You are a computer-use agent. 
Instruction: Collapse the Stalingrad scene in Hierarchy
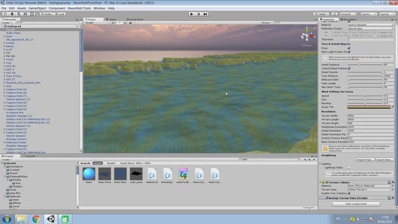point(2,26)
